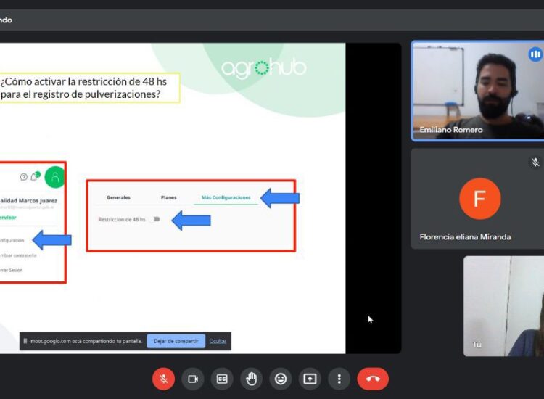Image resolution: width=544 pixels, height=399 pixels.
Task: Click 'Dejar de compartir' button
Action: pos(176,341)
